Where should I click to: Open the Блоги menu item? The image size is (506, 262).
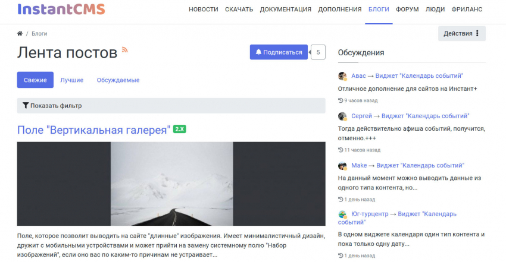(379, 10)
